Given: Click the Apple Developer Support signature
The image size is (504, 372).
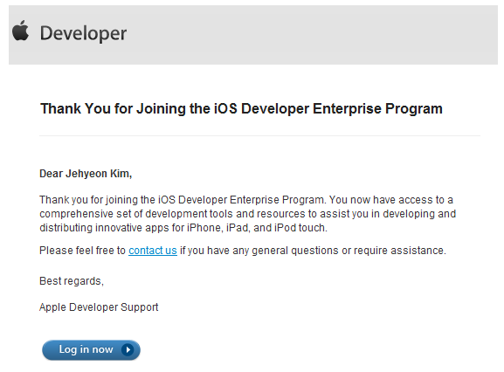Looking at the screenshot, I should pos(99,307).
